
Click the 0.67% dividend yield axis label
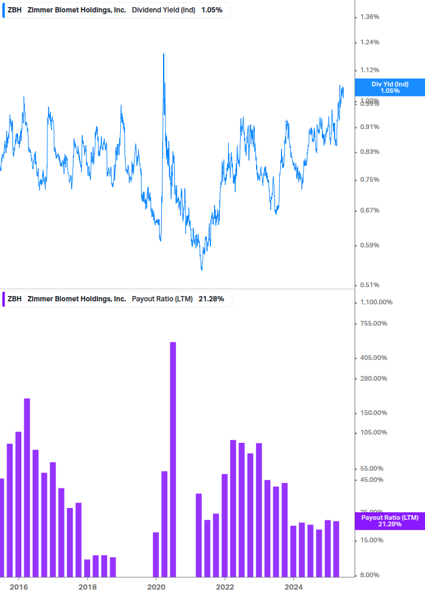coord(369,210)
